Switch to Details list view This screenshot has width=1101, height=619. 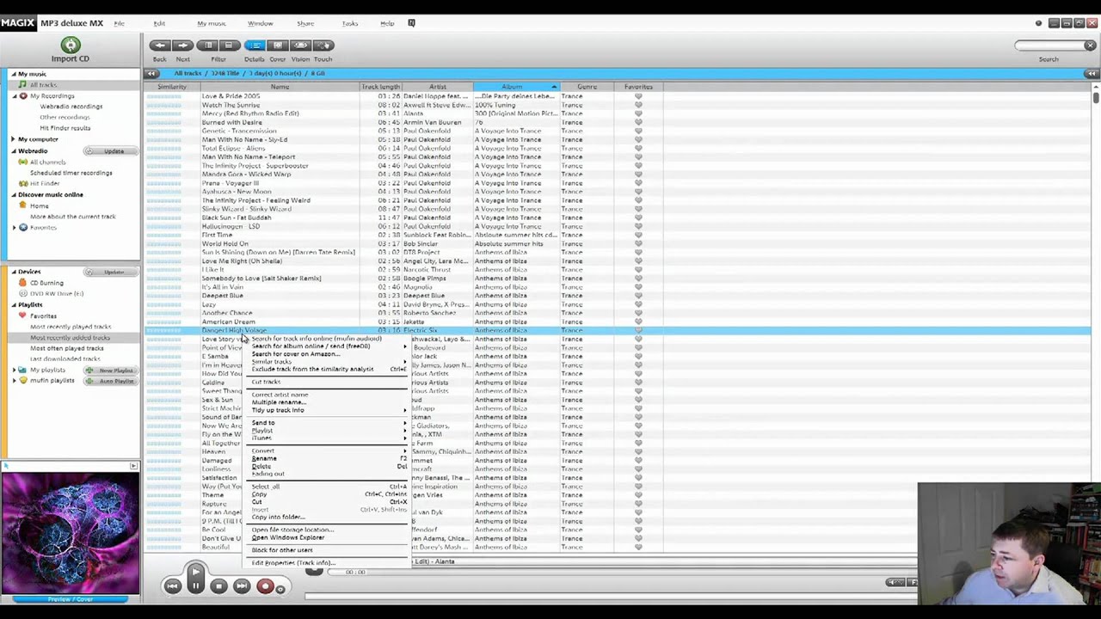click(x=255, y=46)
